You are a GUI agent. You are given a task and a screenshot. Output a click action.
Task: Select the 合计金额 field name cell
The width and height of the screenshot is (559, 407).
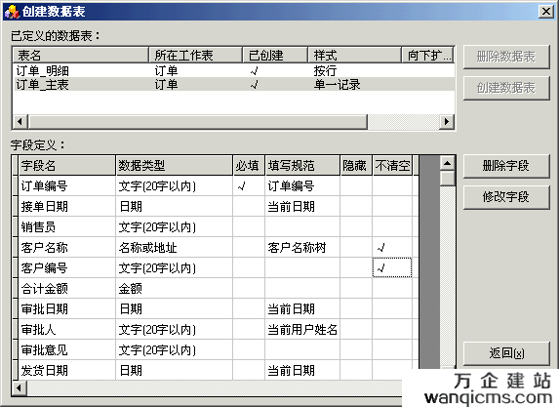[x=67, y=288]
